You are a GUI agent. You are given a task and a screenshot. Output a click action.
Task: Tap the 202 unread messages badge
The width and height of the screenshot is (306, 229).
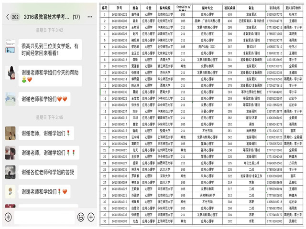(x=15, y=17)
